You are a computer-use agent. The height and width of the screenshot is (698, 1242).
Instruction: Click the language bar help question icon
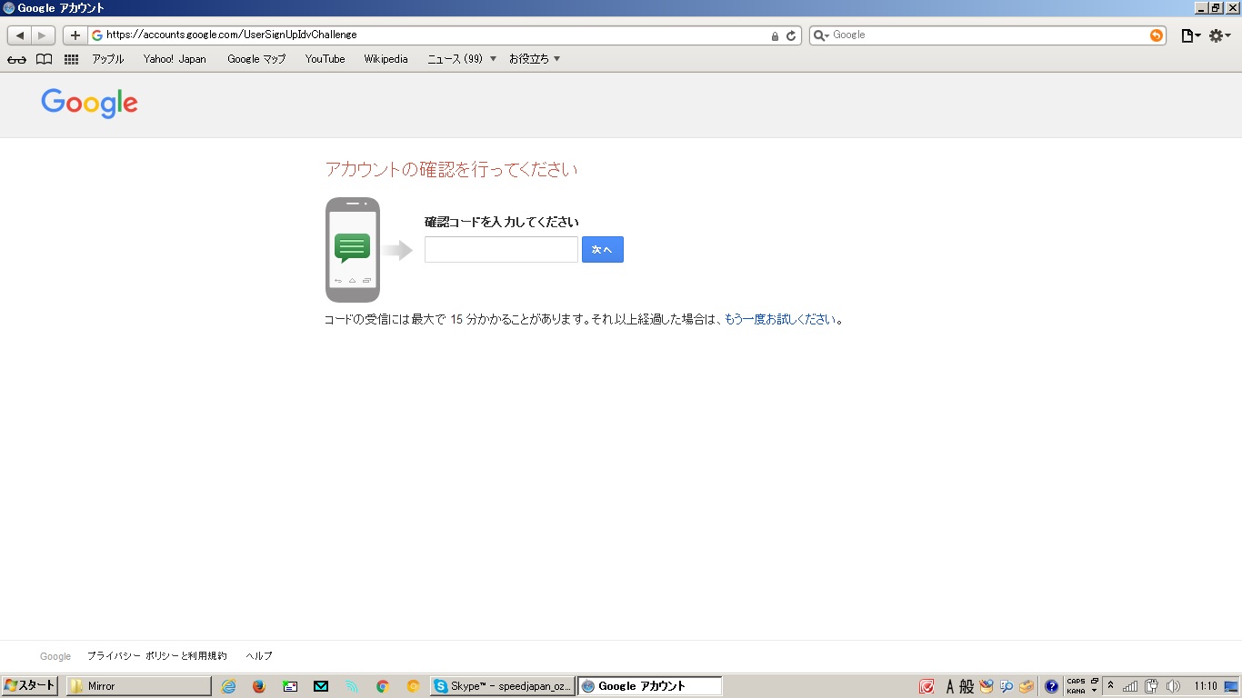tap(1052, 686)
